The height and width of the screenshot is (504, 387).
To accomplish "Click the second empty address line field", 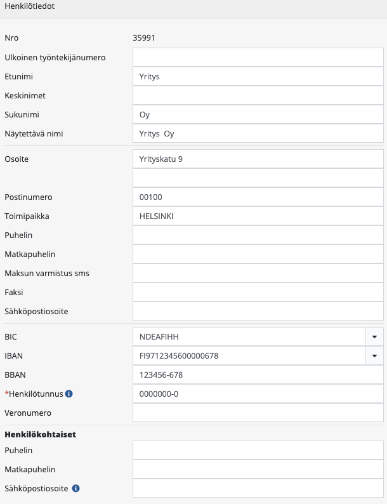I will pyautogui.click(x=258, y=178).
